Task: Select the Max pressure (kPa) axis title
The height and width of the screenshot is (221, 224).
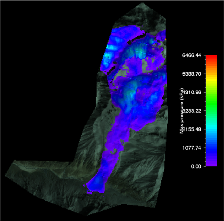Action: pos(184,110)
